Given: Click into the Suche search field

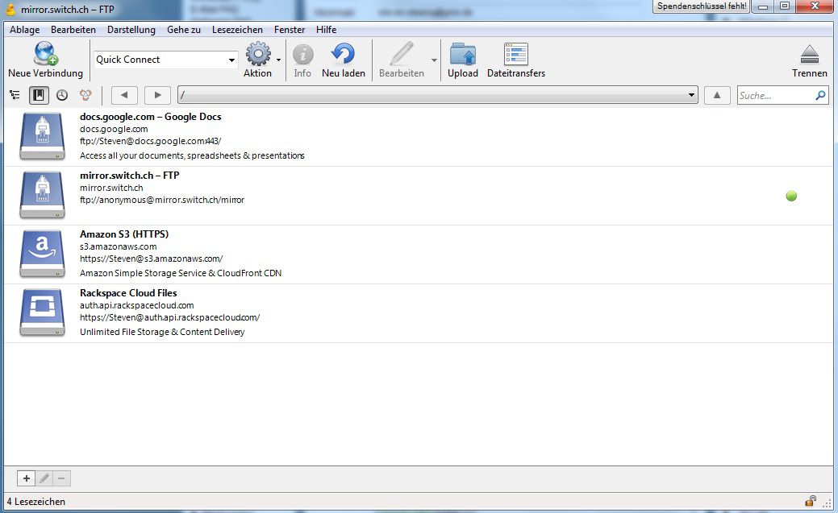Looking at the screenshot, I should pos(774,95).
